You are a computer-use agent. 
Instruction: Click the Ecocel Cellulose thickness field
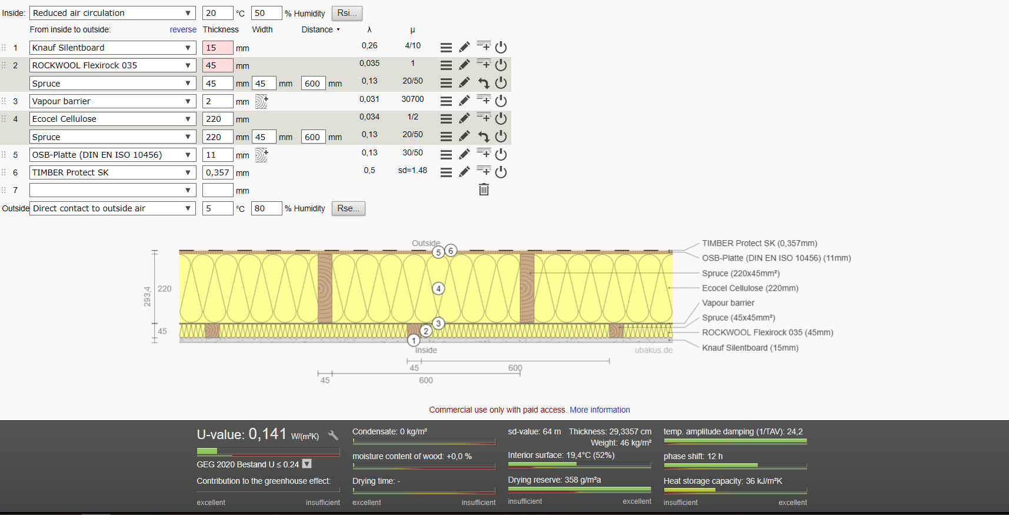[x=218, y=119]
